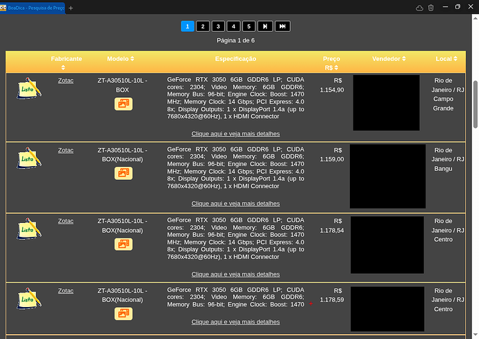This screenshot has width=479, height=339.
Task: Select price text R$ 1.178,54
Action: click(x=332, y=226)
